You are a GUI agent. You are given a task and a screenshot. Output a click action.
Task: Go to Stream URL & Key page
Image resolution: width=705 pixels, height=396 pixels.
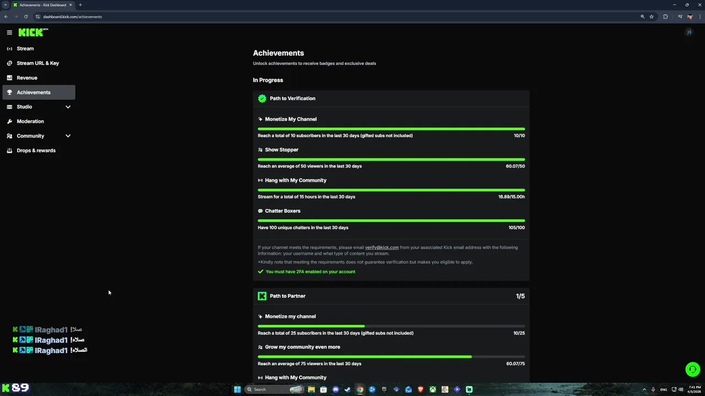pos(39,63)
